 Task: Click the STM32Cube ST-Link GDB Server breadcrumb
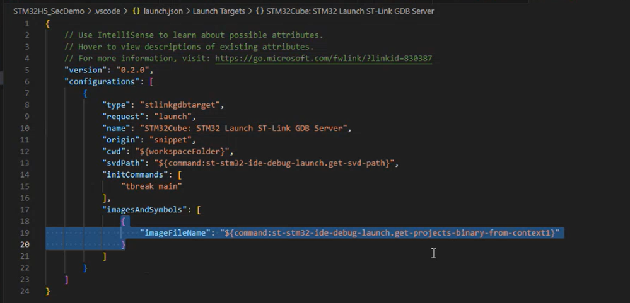click(x=345, y=11)
